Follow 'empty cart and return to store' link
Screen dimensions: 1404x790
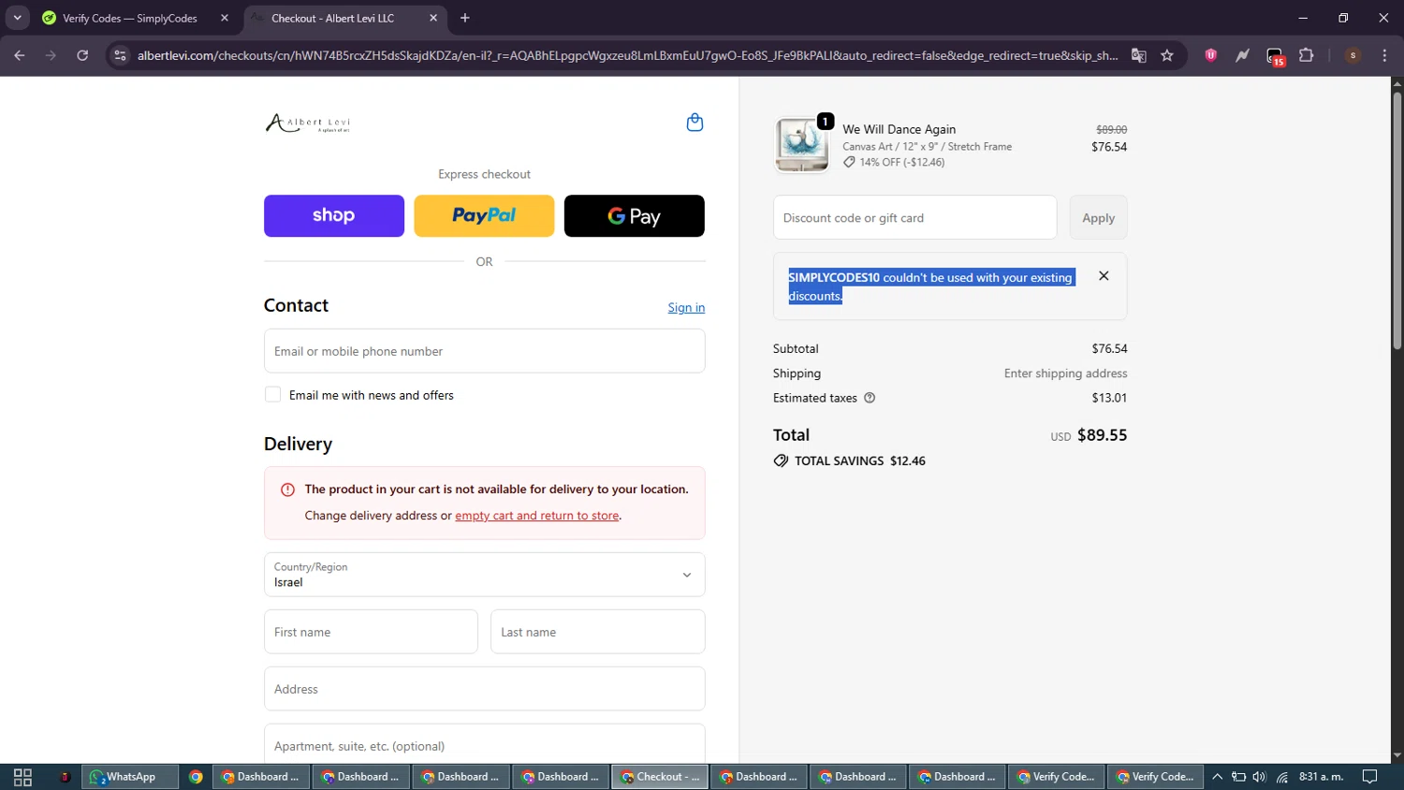pos(537,516)
